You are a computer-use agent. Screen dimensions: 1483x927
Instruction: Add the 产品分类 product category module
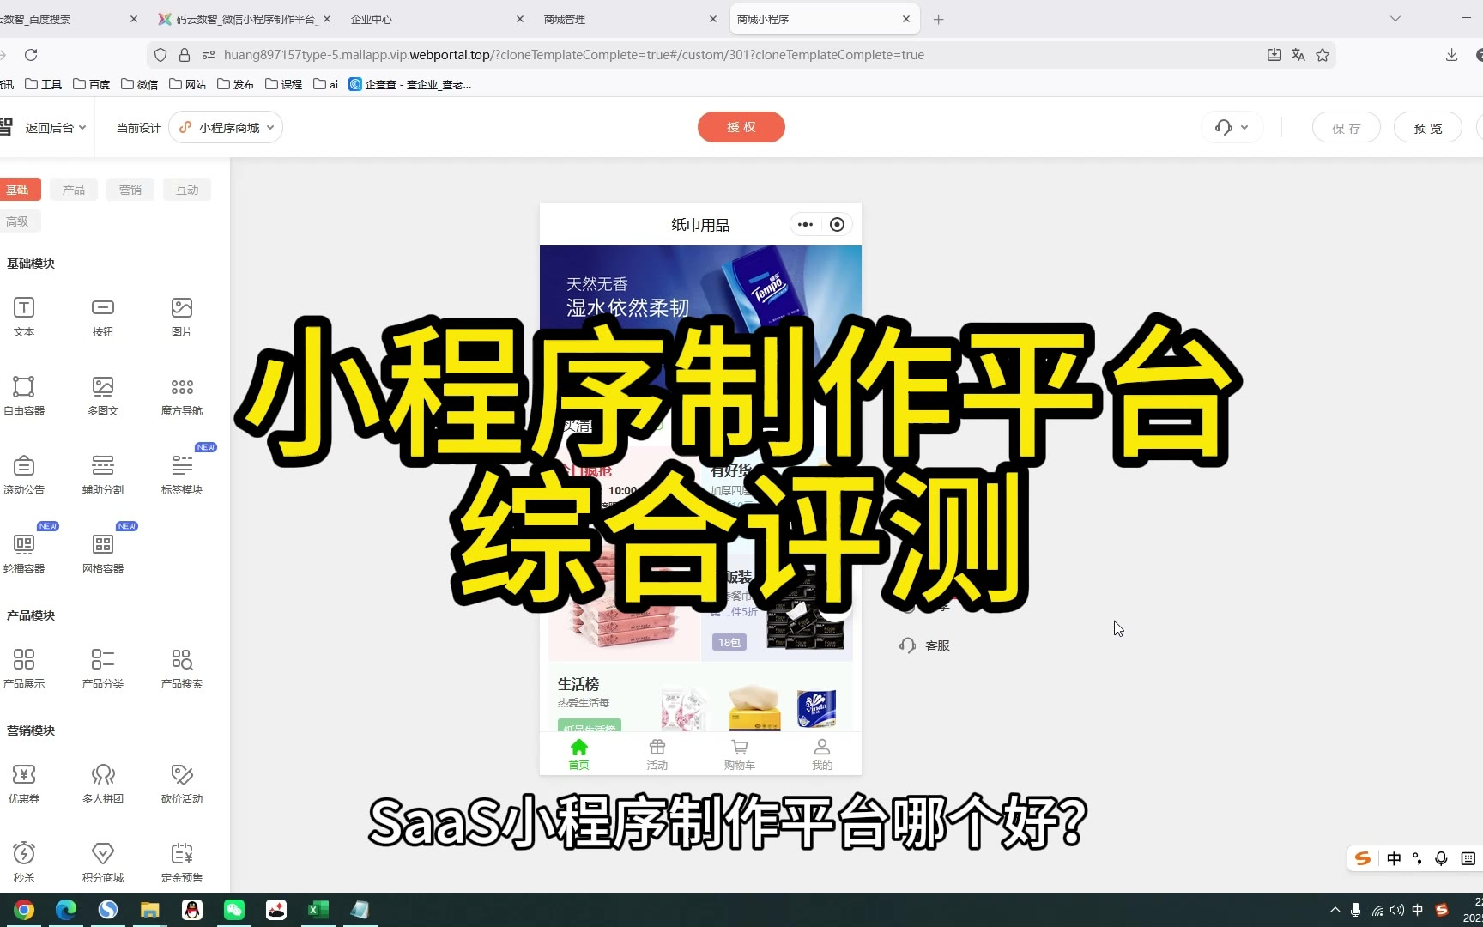103,669
